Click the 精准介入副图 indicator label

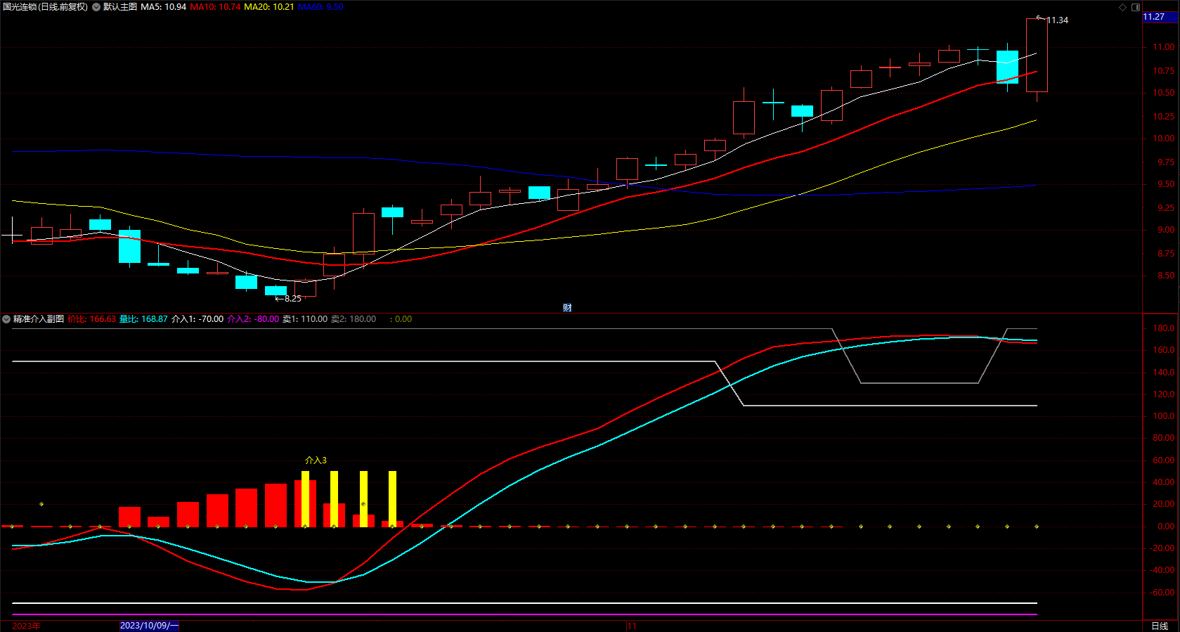39,319
